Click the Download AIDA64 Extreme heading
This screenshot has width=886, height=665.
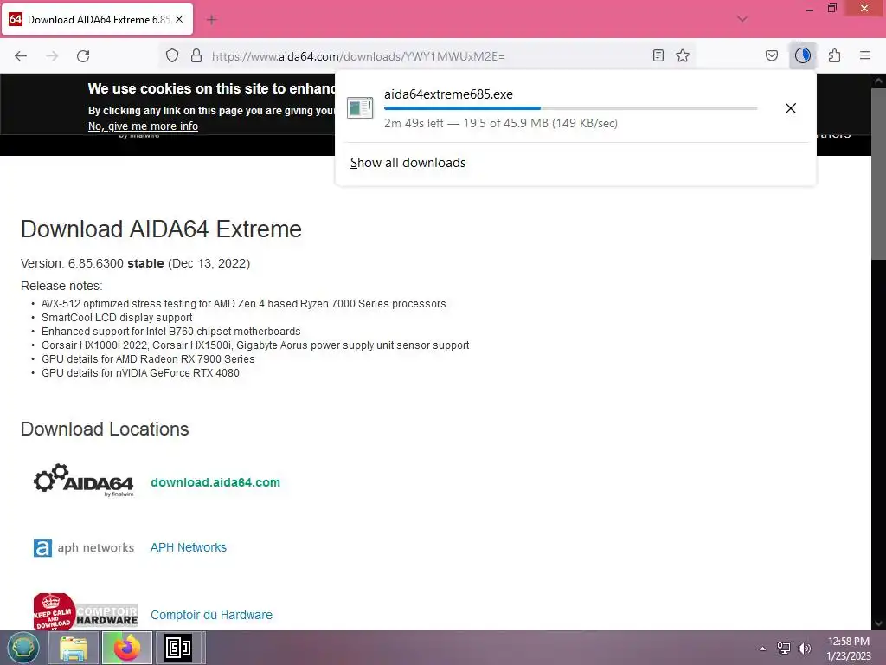tap(161, 229)
